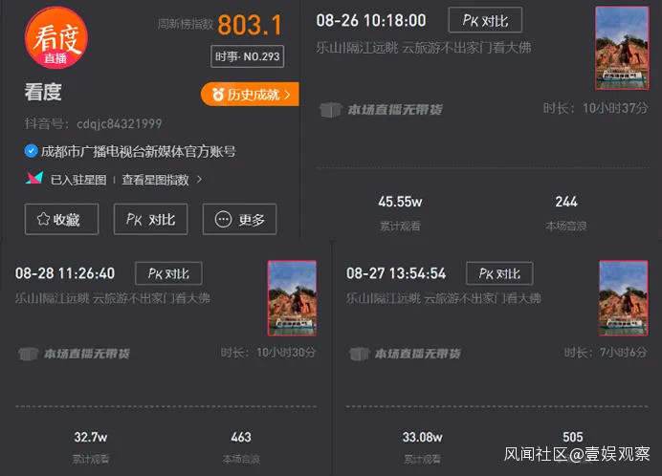Click the box icon in 08-27 stream card
This screenshot has height=476, width=662.
[x=360, y=354]
